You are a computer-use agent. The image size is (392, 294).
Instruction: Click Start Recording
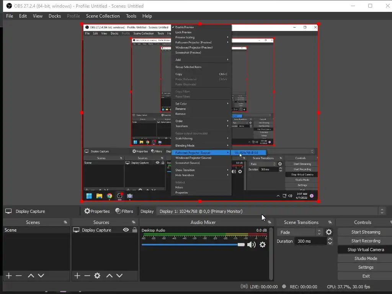coord(366,241)
